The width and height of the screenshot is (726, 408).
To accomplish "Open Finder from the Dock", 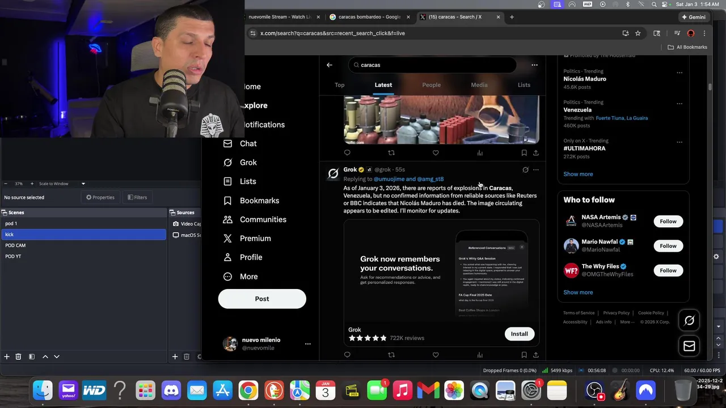I will point(43,390).
